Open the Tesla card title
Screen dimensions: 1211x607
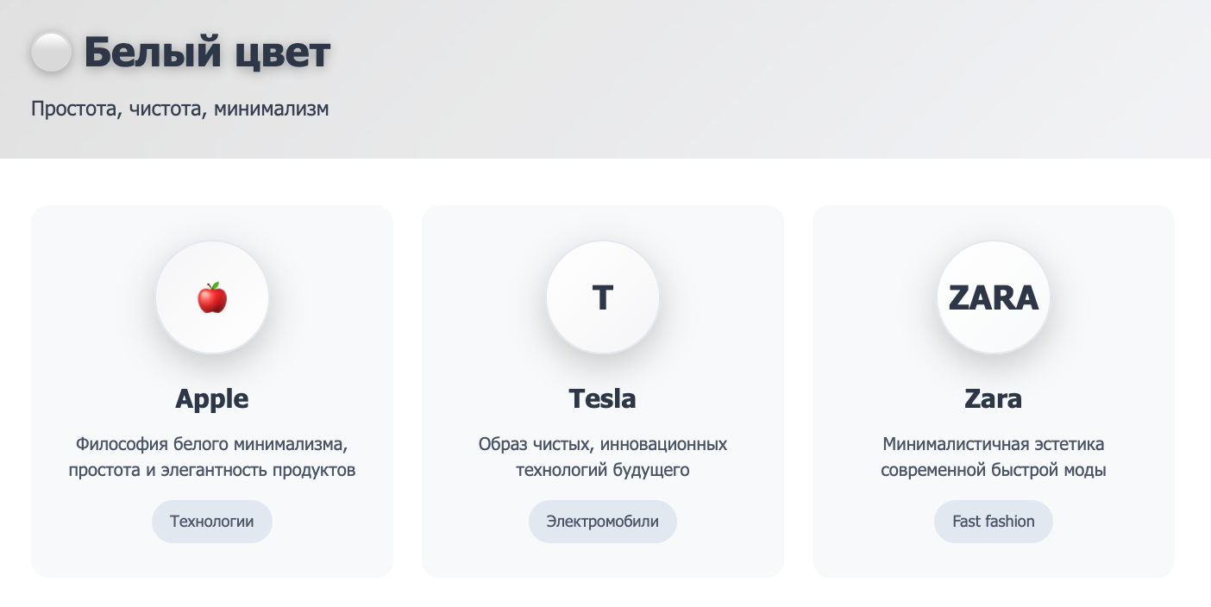click(x=603, y=399)
